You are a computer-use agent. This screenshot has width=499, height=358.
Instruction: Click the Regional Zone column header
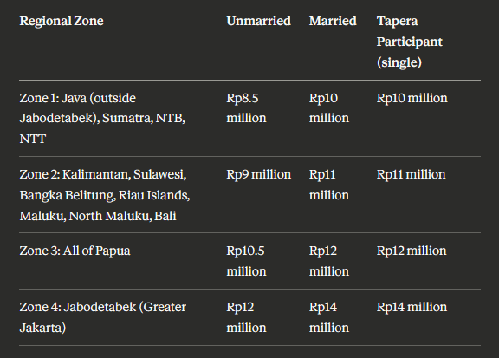(x=62, y=21)
